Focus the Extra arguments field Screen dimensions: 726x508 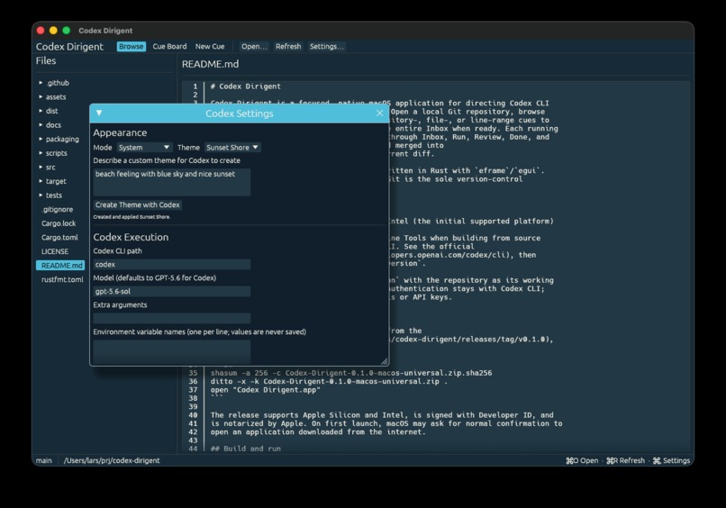tap(172, 318)
